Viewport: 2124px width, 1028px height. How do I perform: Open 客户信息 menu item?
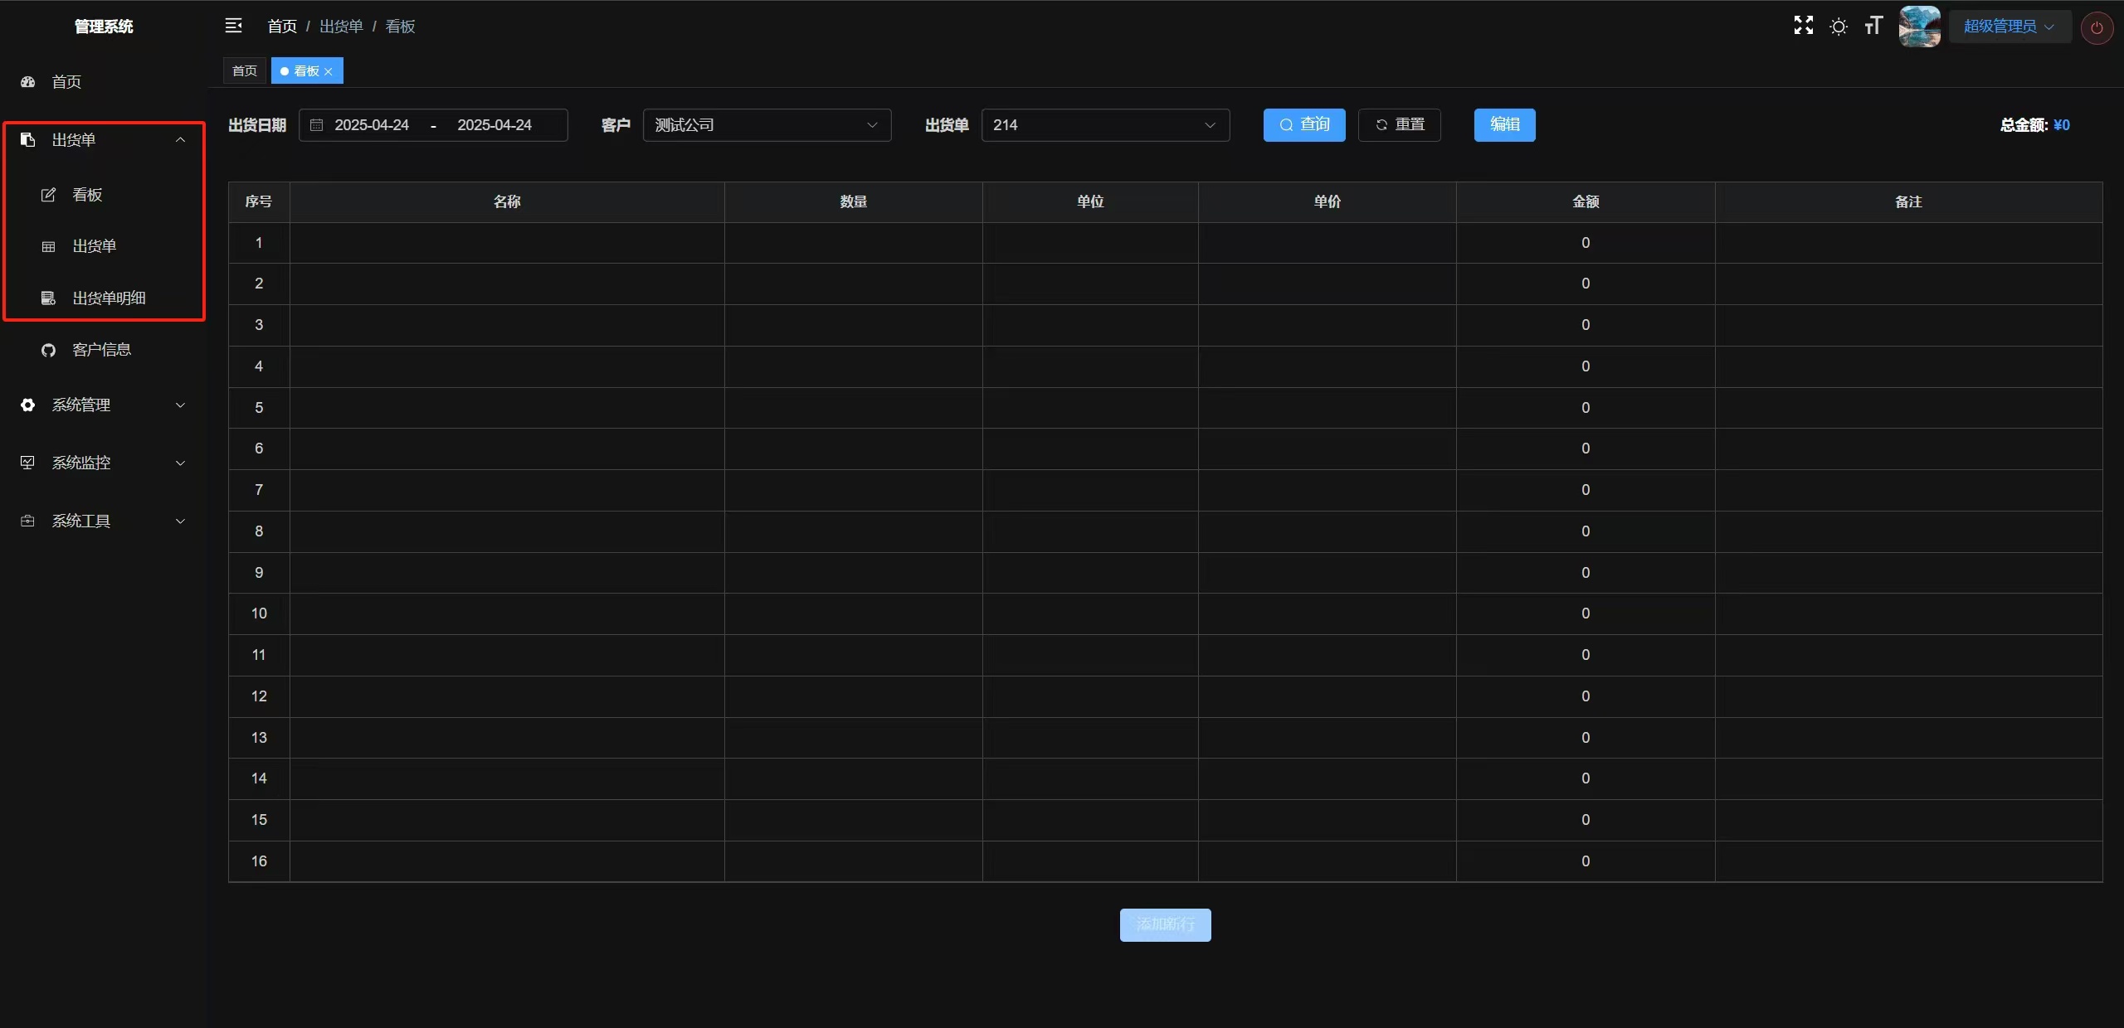pyautogui.click(x=104, y=350)
